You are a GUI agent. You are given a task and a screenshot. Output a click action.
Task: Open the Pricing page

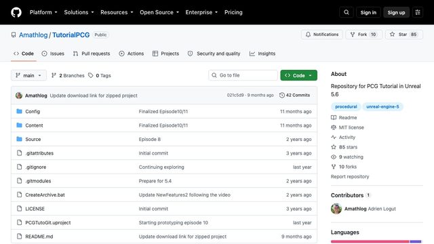[233, 12]
